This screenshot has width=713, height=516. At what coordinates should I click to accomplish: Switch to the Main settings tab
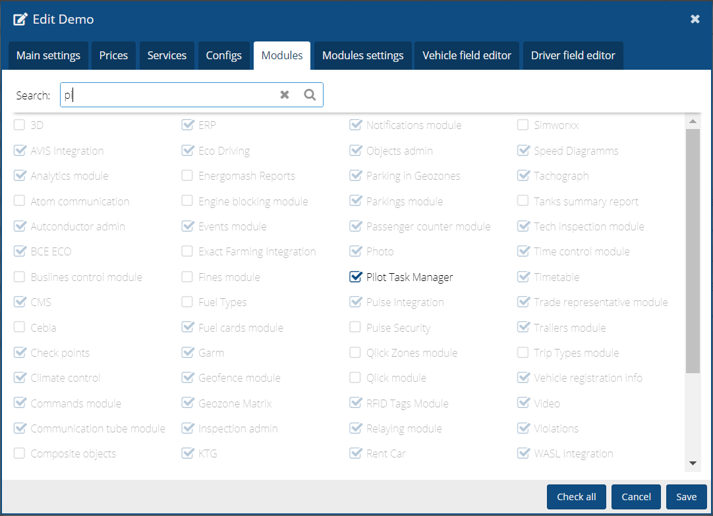(48, 56)
